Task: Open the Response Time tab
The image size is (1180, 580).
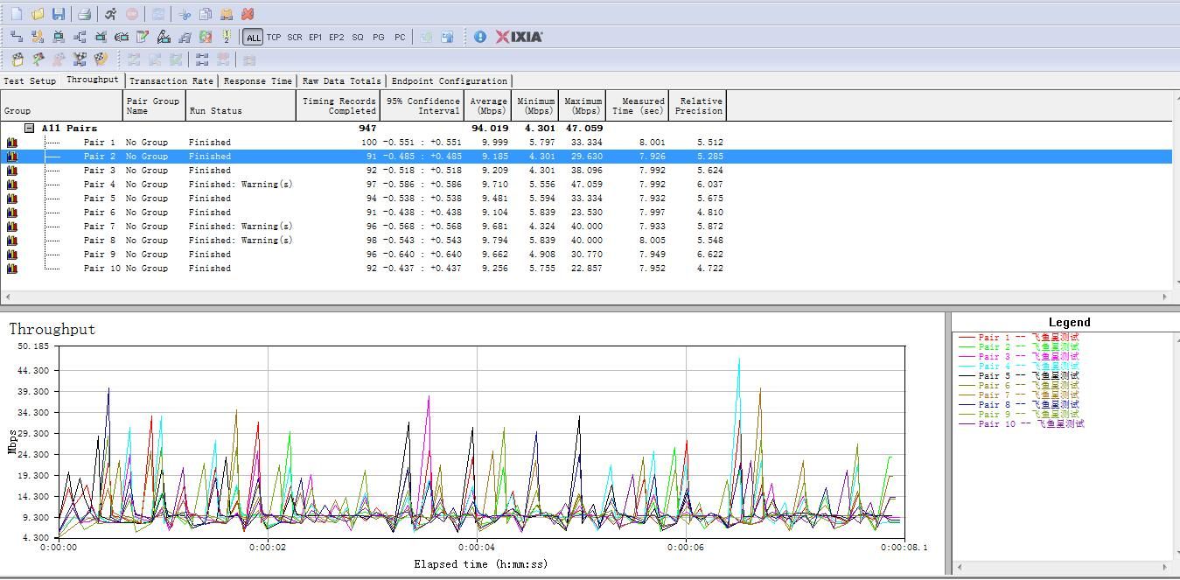Action: coord(258,81)
